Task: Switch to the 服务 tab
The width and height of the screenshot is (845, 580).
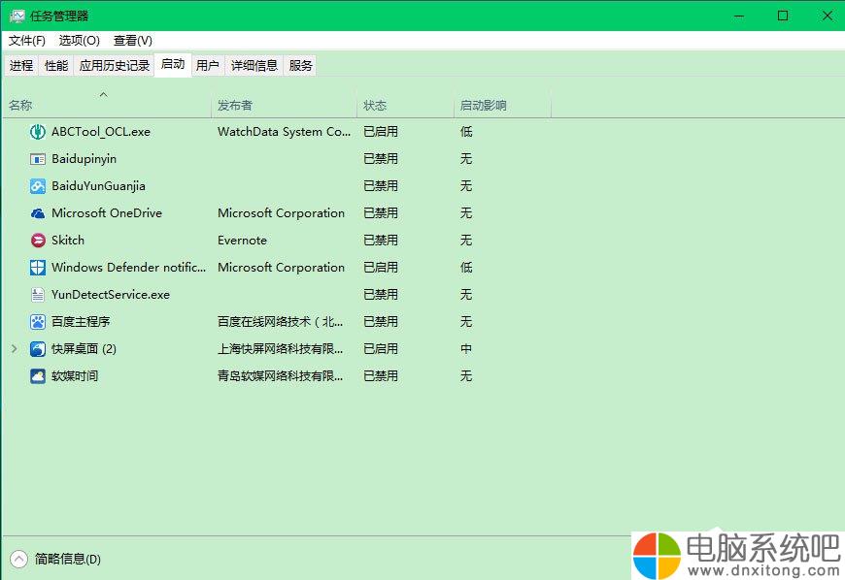Action: 301,66
